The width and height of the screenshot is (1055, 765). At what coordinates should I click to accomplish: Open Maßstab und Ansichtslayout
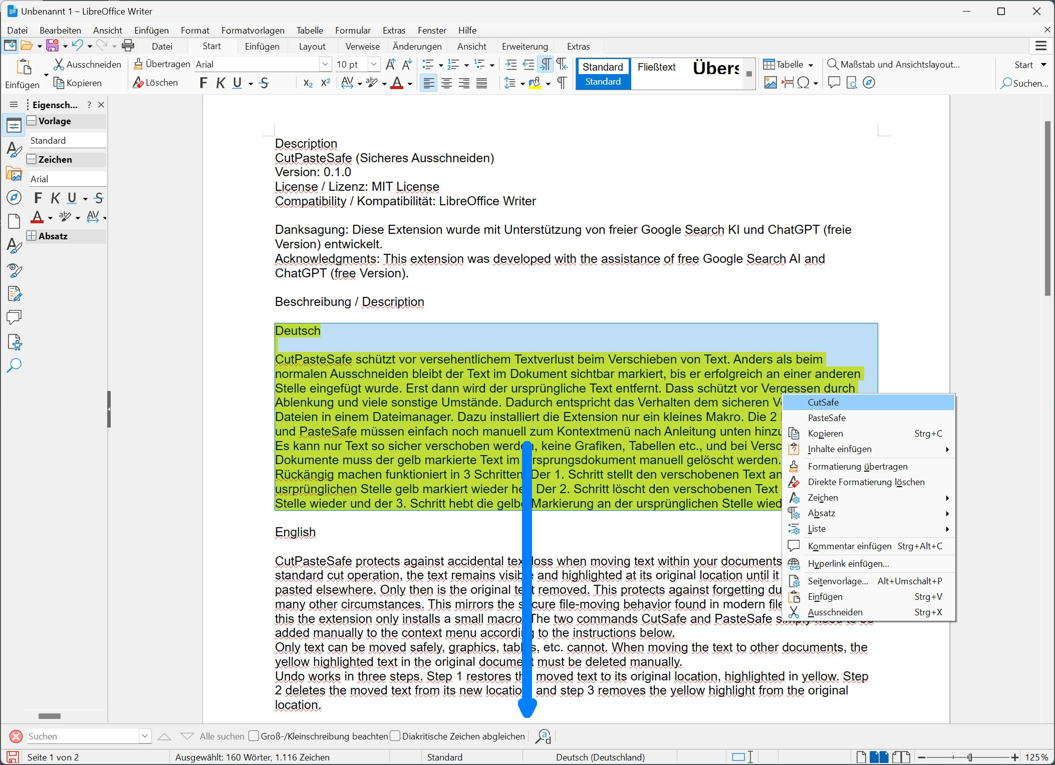(893, 64)
